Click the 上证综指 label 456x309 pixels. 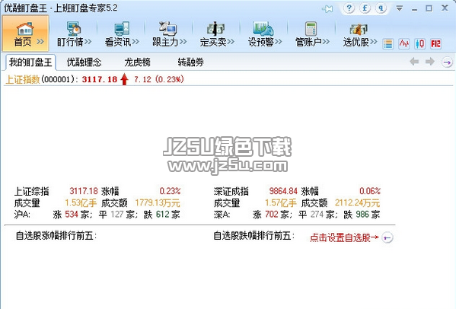click(x=32, y=191)
